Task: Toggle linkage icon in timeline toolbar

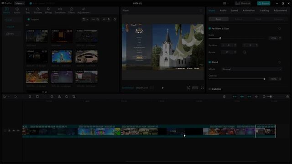Action: (x=249, y=97)
